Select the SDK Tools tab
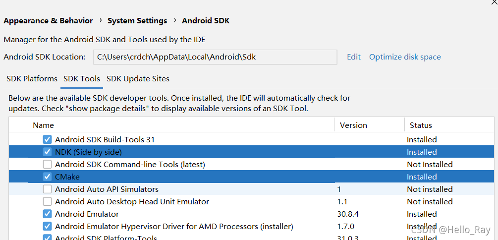 tap(82, 78)
